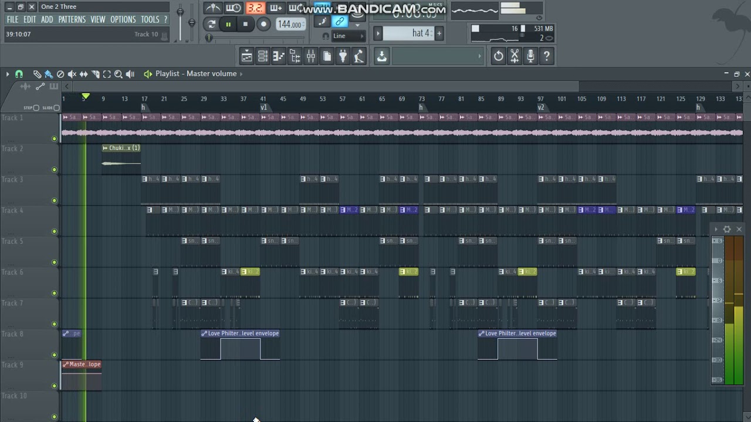Image resolution: width=751 pixels, height=422 pixels.
Task: Click the save/export disk icon
Action: (x=382, y=56)
